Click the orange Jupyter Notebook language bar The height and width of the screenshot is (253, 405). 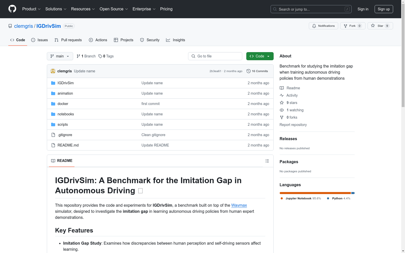pyautogui.click(x=315, y=193)
